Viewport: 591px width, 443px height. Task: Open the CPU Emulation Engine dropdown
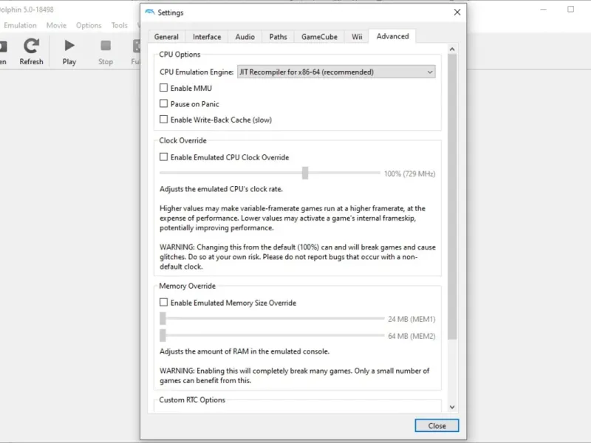336,72
